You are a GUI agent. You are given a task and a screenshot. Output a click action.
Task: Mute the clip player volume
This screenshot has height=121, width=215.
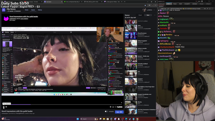6,107
